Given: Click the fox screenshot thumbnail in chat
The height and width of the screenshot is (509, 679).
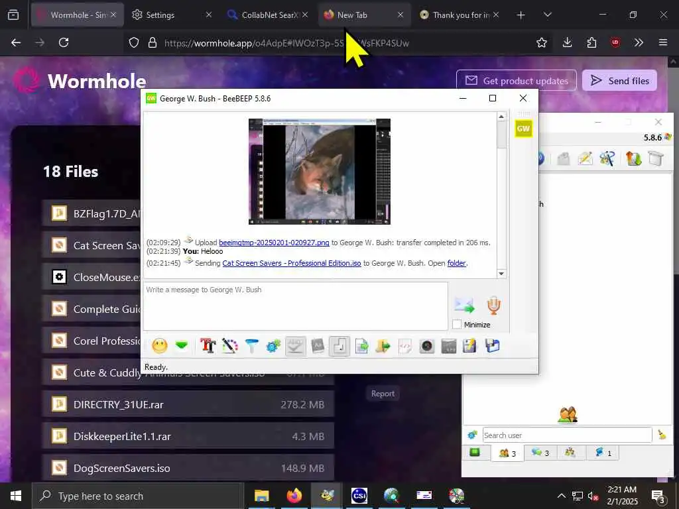Looking at the screenshot, I should click(320, 172).
